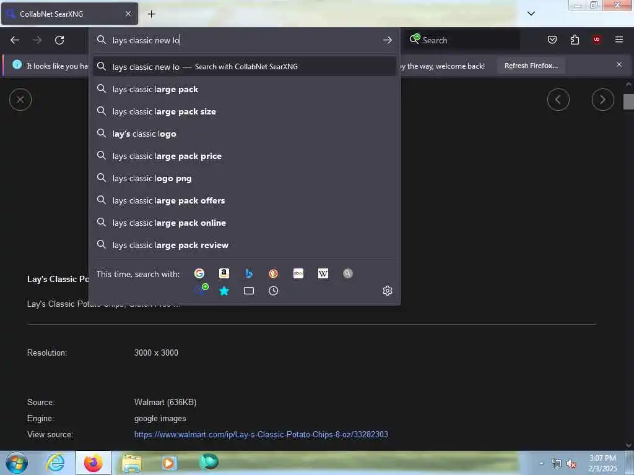Search bookmarks with the blue star icon

(x=224, y=291)
